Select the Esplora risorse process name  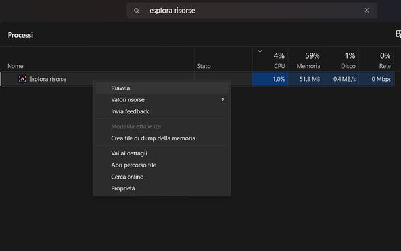[47, 79]
